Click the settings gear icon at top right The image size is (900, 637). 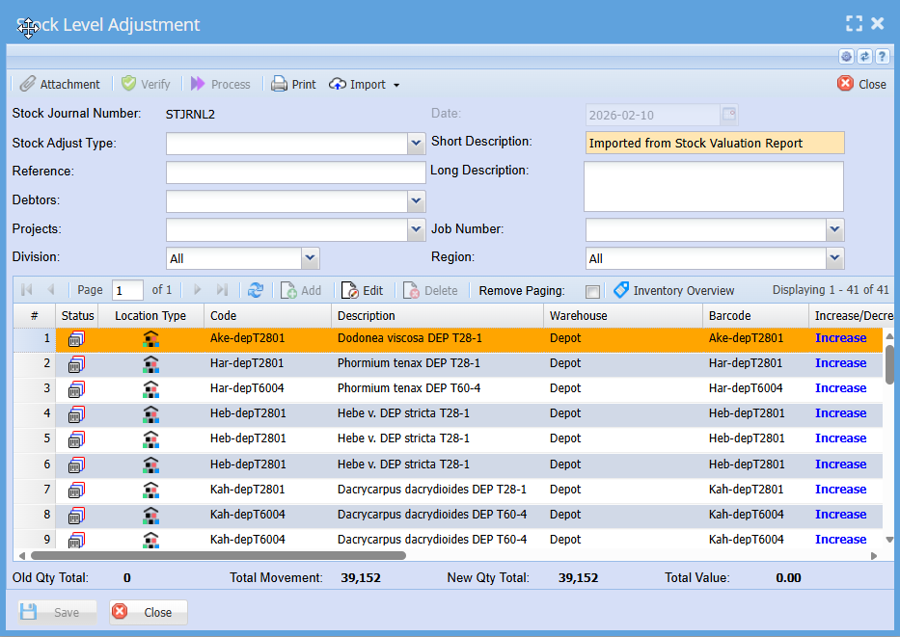pyautogui.click(x=846, y=57)
